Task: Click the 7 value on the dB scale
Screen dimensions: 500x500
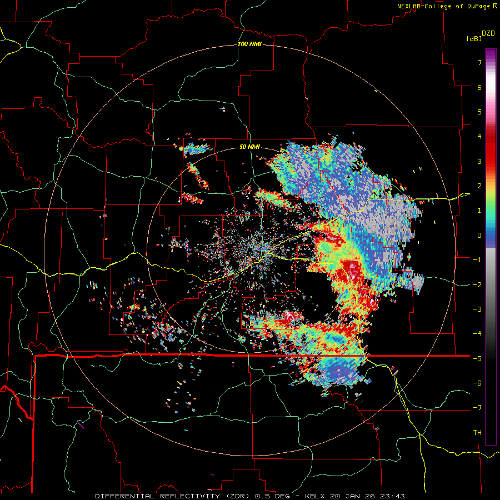Action: click(x=479, y=62)
